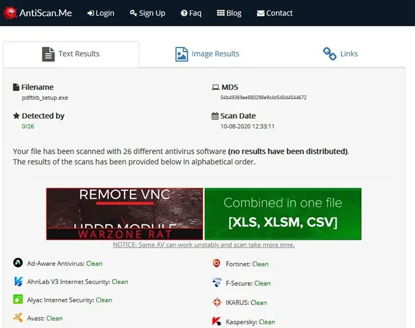Click the F-Secure Clean result text
The width and height of the screenshot is (415, 328).
click(x=262, y=283)
